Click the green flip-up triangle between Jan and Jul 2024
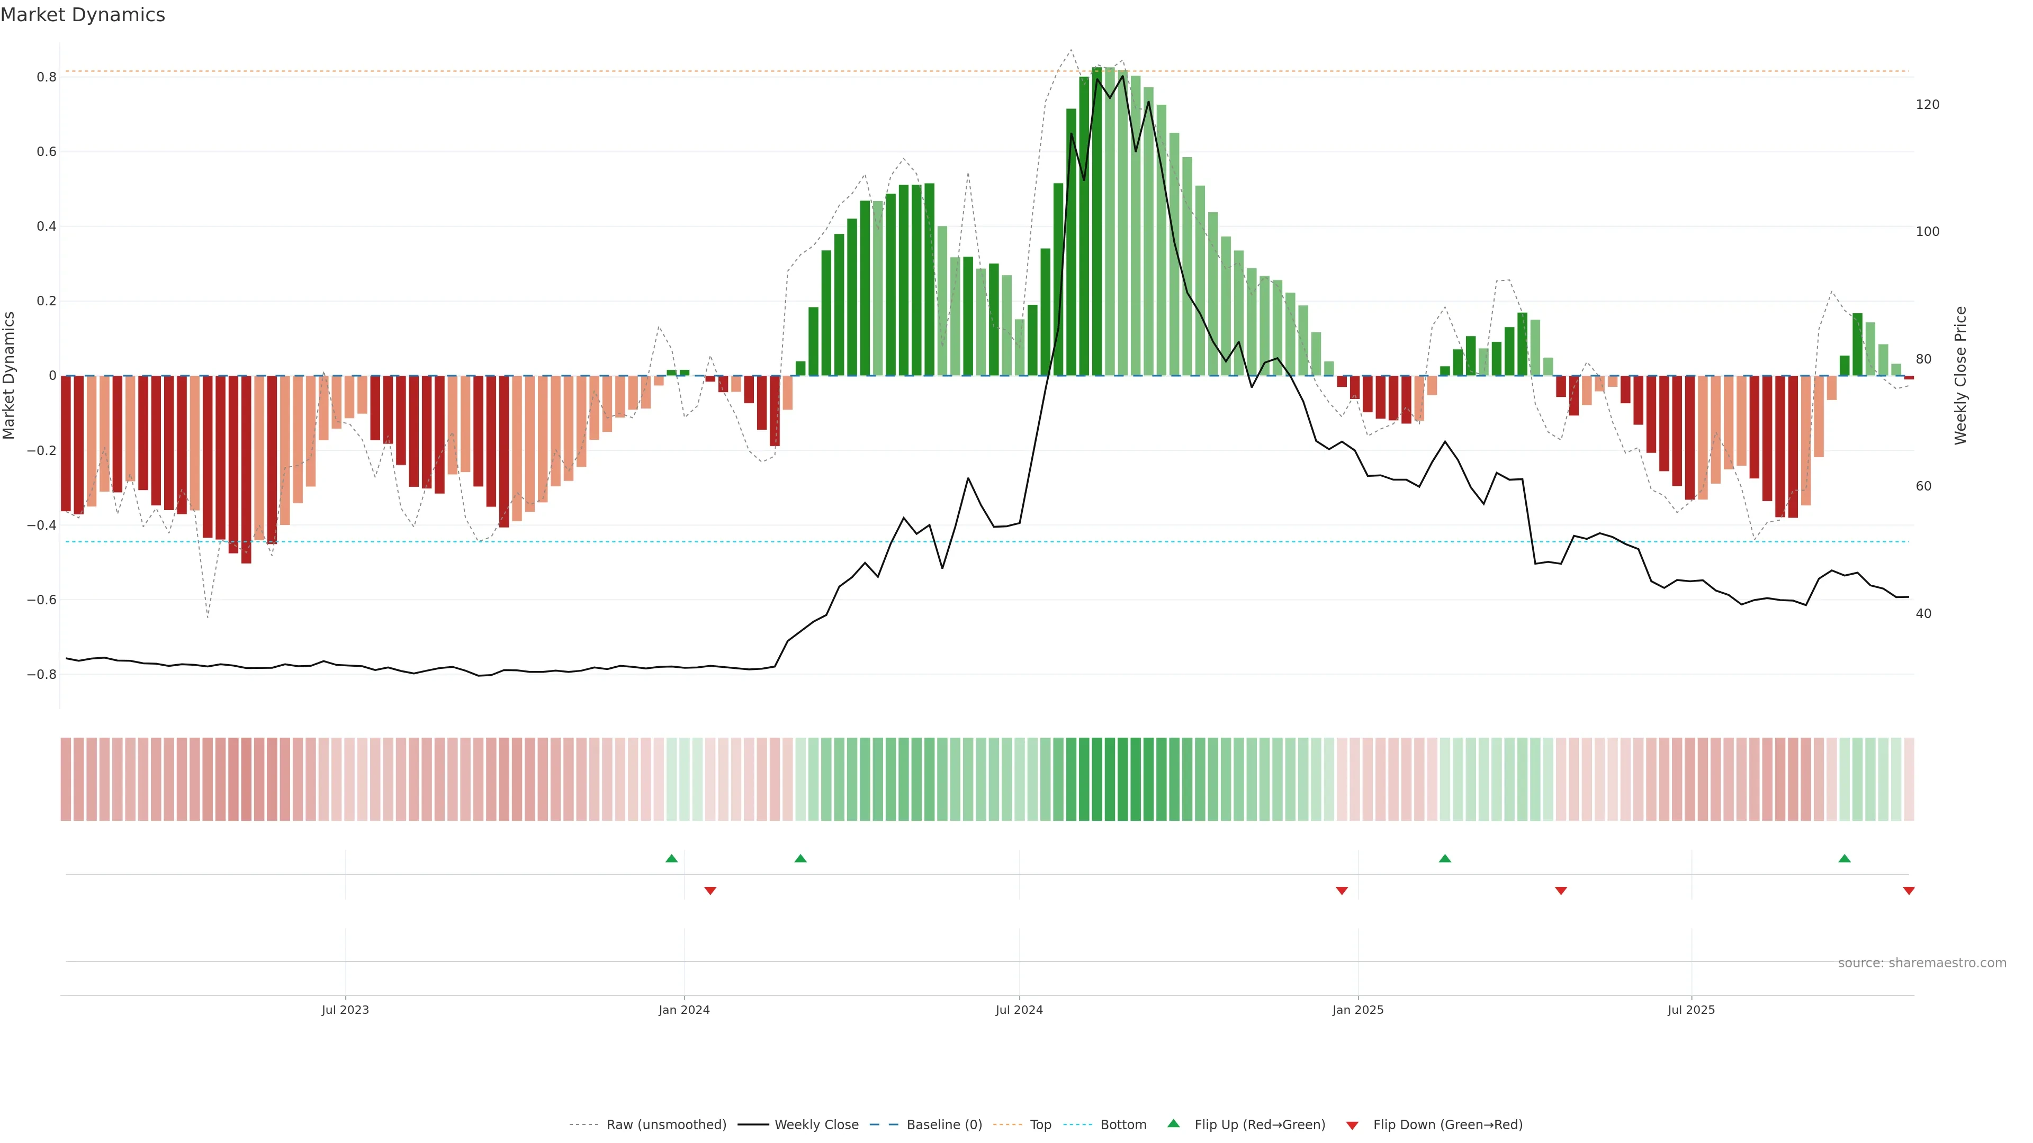2033x1143 pixels. (x=800, y=858)
